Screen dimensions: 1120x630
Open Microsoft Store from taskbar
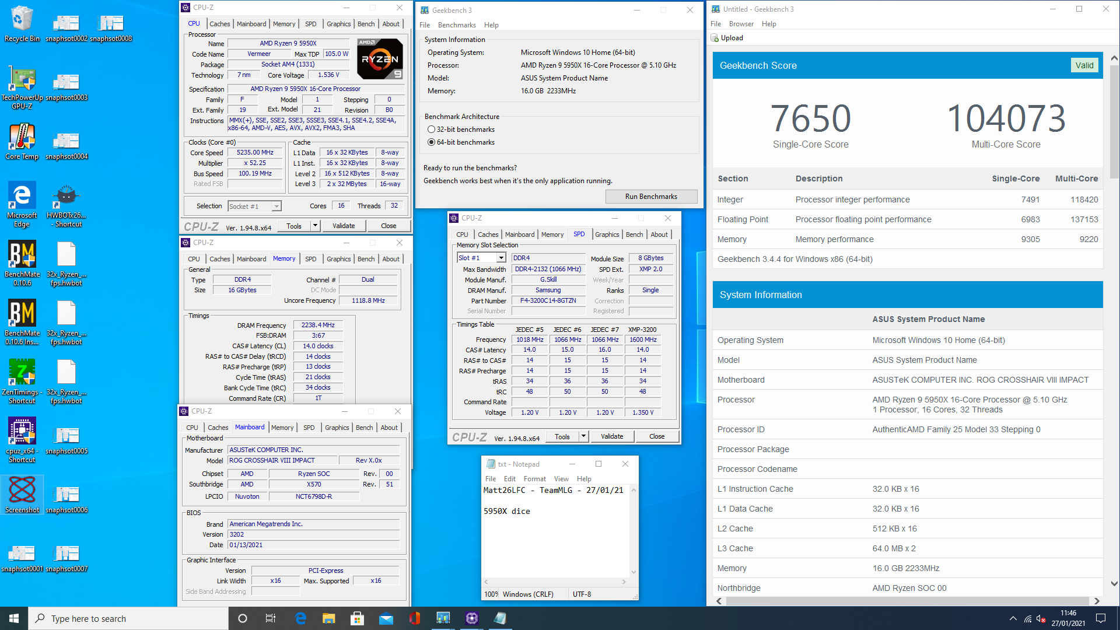(358, 618)
